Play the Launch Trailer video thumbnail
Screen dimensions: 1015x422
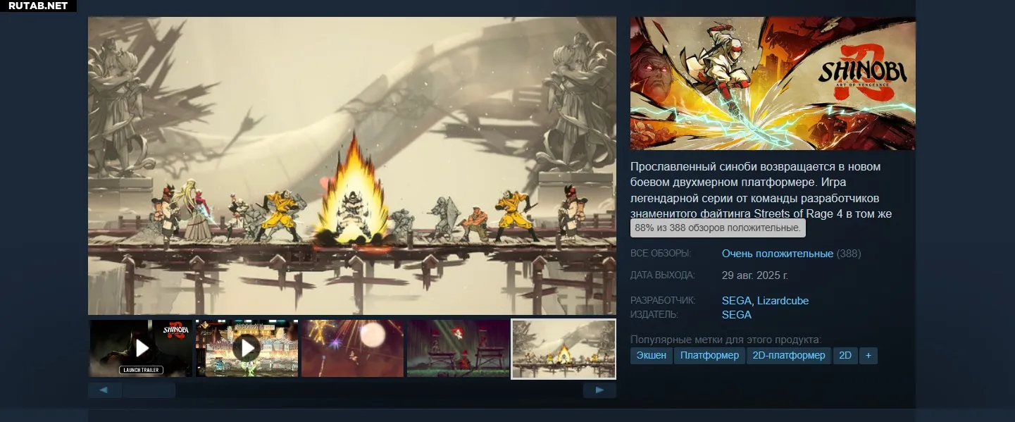(141, 348)
